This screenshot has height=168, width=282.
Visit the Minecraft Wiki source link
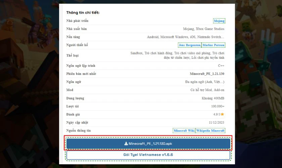184,130
